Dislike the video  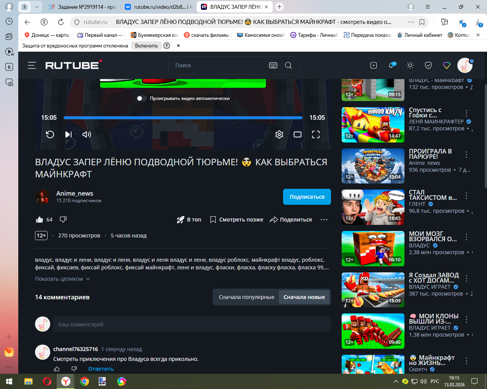(x=63, y=220)
